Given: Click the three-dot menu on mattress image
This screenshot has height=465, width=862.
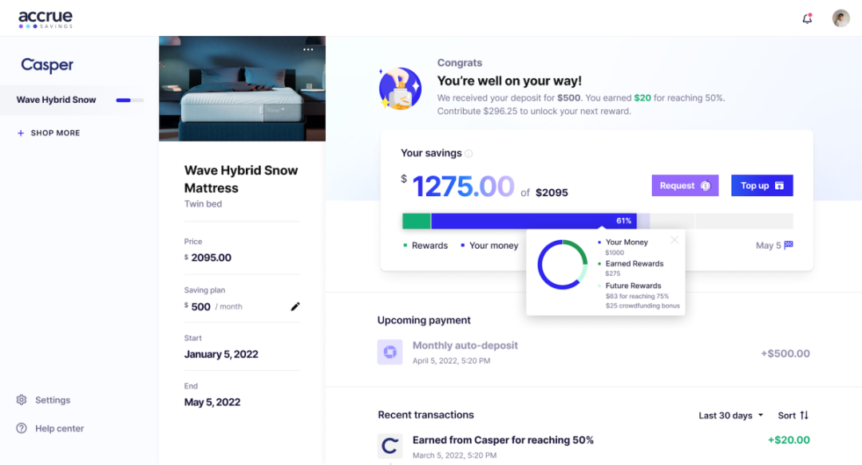Looking at the screenshot, I should pos(308,49).
